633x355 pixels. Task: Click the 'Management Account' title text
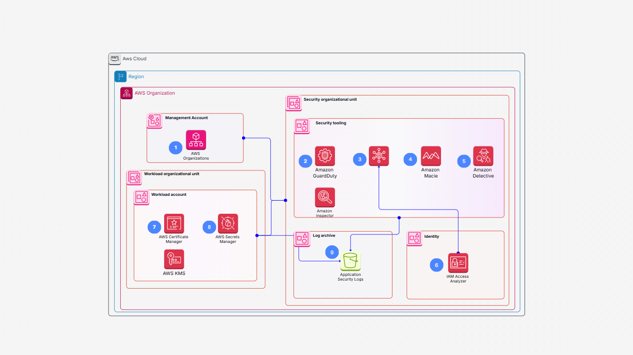pyautogui.click(x=186, y=118)
